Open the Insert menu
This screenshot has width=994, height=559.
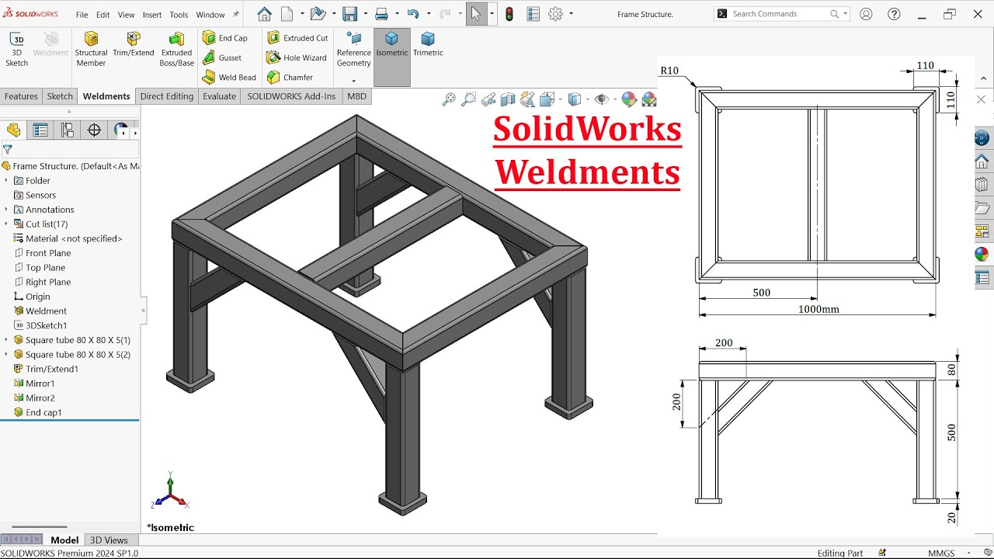click(152, 15)
